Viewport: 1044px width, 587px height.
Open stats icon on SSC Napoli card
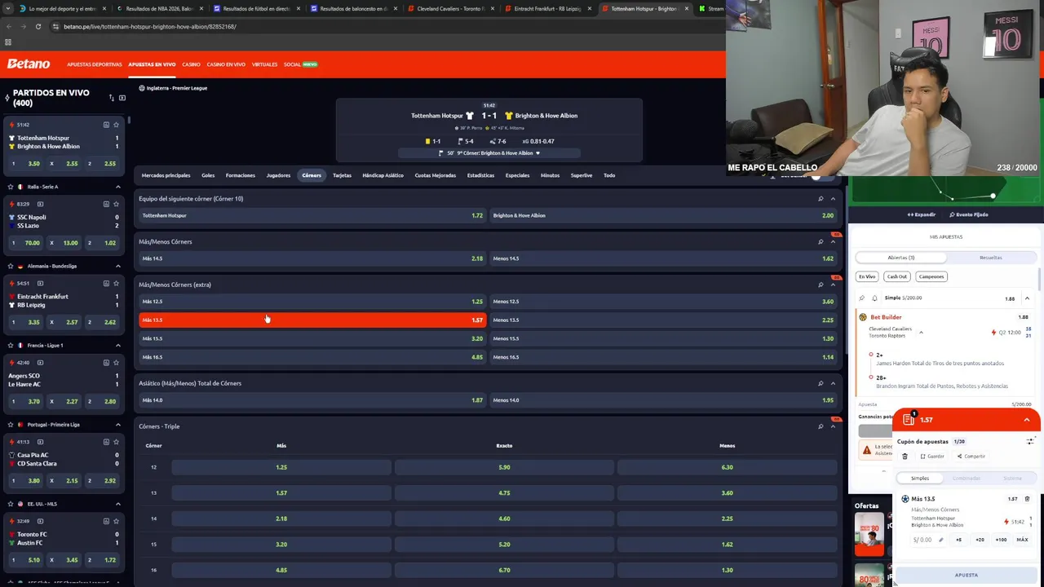click(x=106, y=204)
